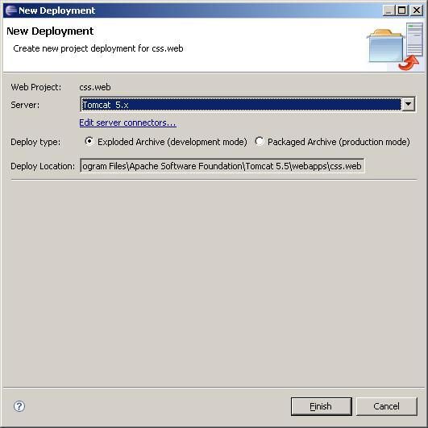Expand the Server dropdown arrow
Image resolution: width=428 pixels, height=428 pixels.
tap(409, 104)
